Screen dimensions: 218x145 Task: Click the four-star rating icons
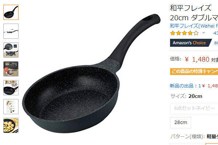coord(184,33)
